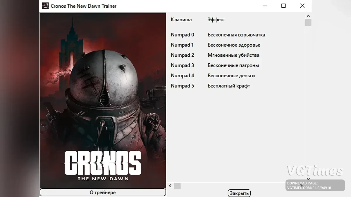Select 'Numpad 2' hotkey text
The image size is (351, 197).
(x=183, y=55)
